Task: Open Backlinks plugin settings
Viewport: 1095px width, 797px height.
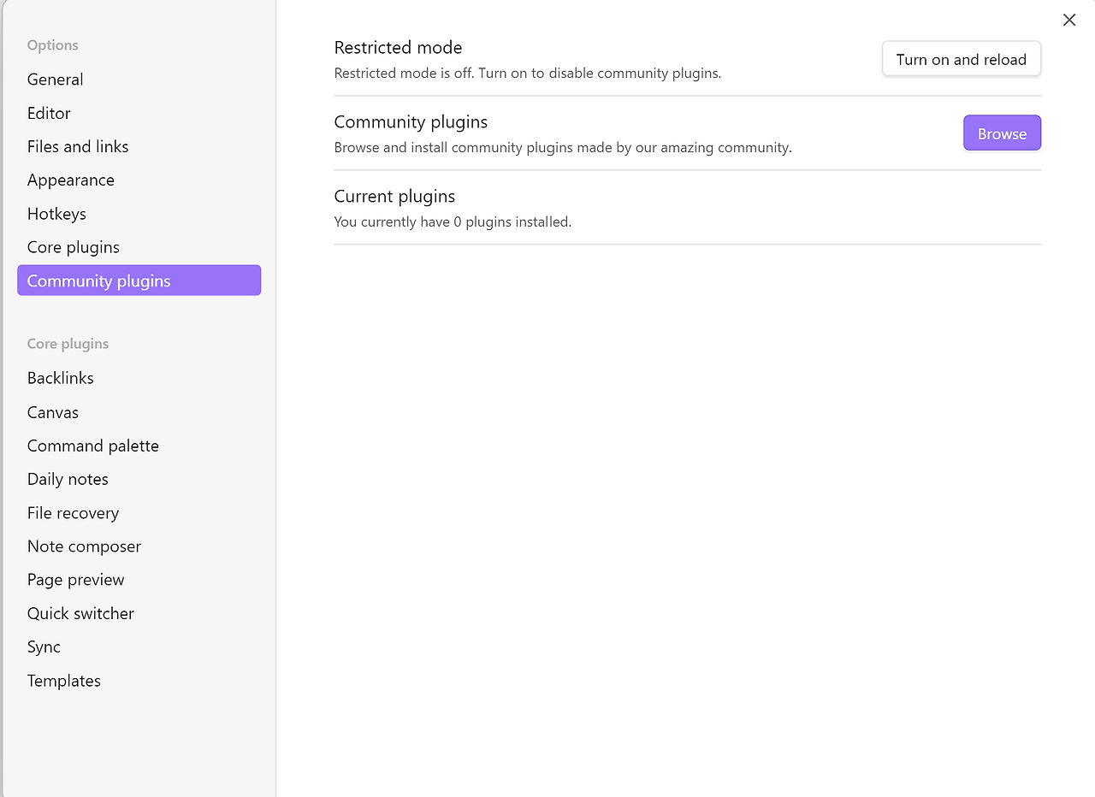Action: [61, 378]
